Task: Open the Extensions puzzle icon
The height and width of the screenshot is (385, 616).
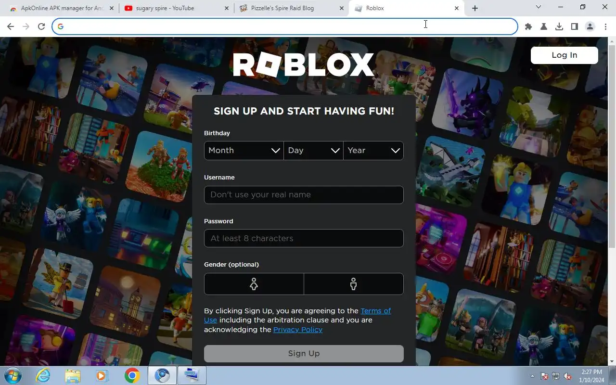Action: (528, 26)
